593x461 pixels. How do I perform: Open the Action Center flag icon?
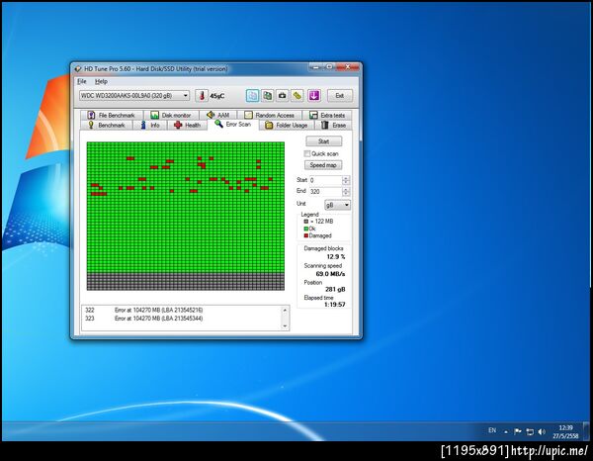coord(518,431)
